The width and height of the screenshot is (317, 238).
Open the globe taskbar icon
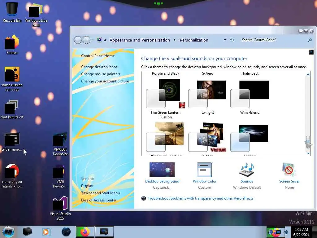point(66,232)
